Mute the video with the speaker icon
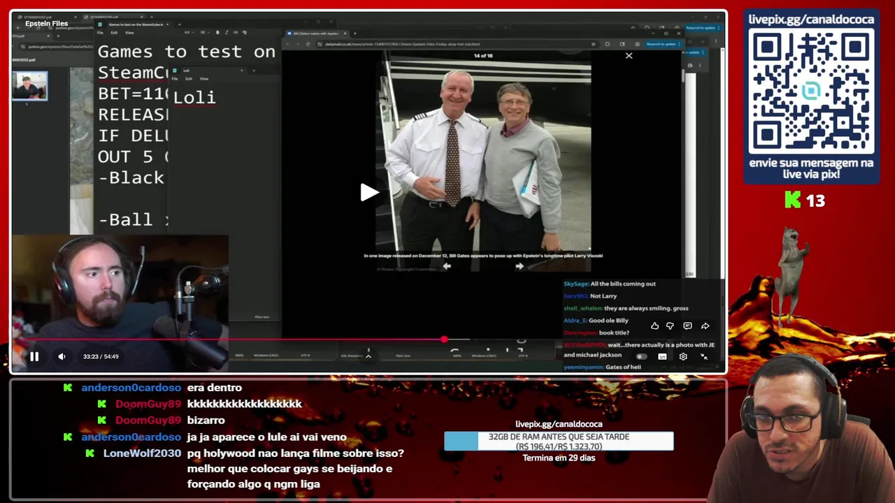 pyautogui.click(x=62, y=356)
